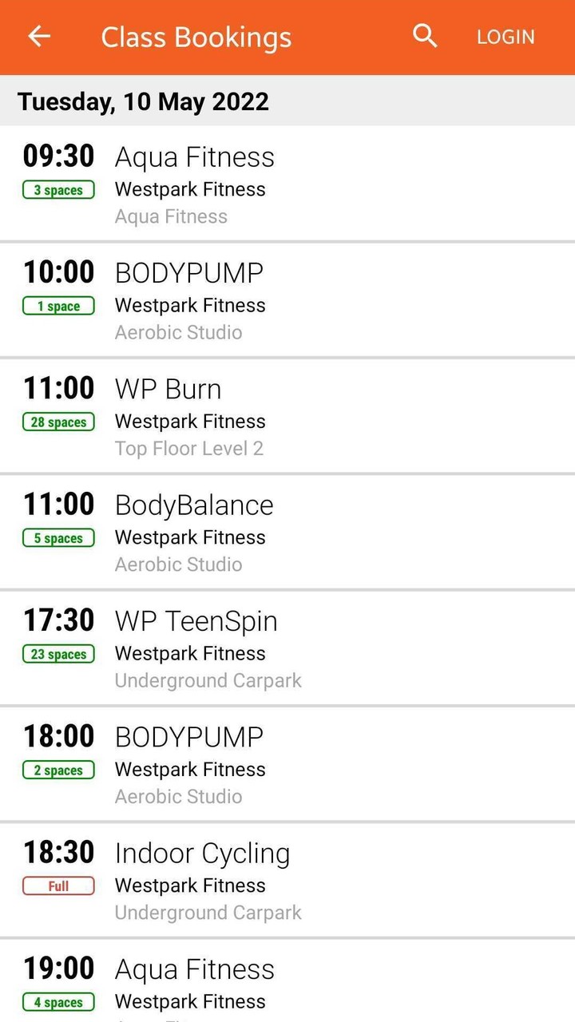Click the 28 spaces badge for WP Burn
This screenshot has width=575, height=1022.
(58, 422)
